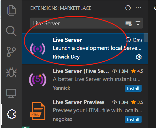The width and height of the screenshot is (156, 128).
Task: Open the Remote Explorer monitor icon
Action: point(11,93)
